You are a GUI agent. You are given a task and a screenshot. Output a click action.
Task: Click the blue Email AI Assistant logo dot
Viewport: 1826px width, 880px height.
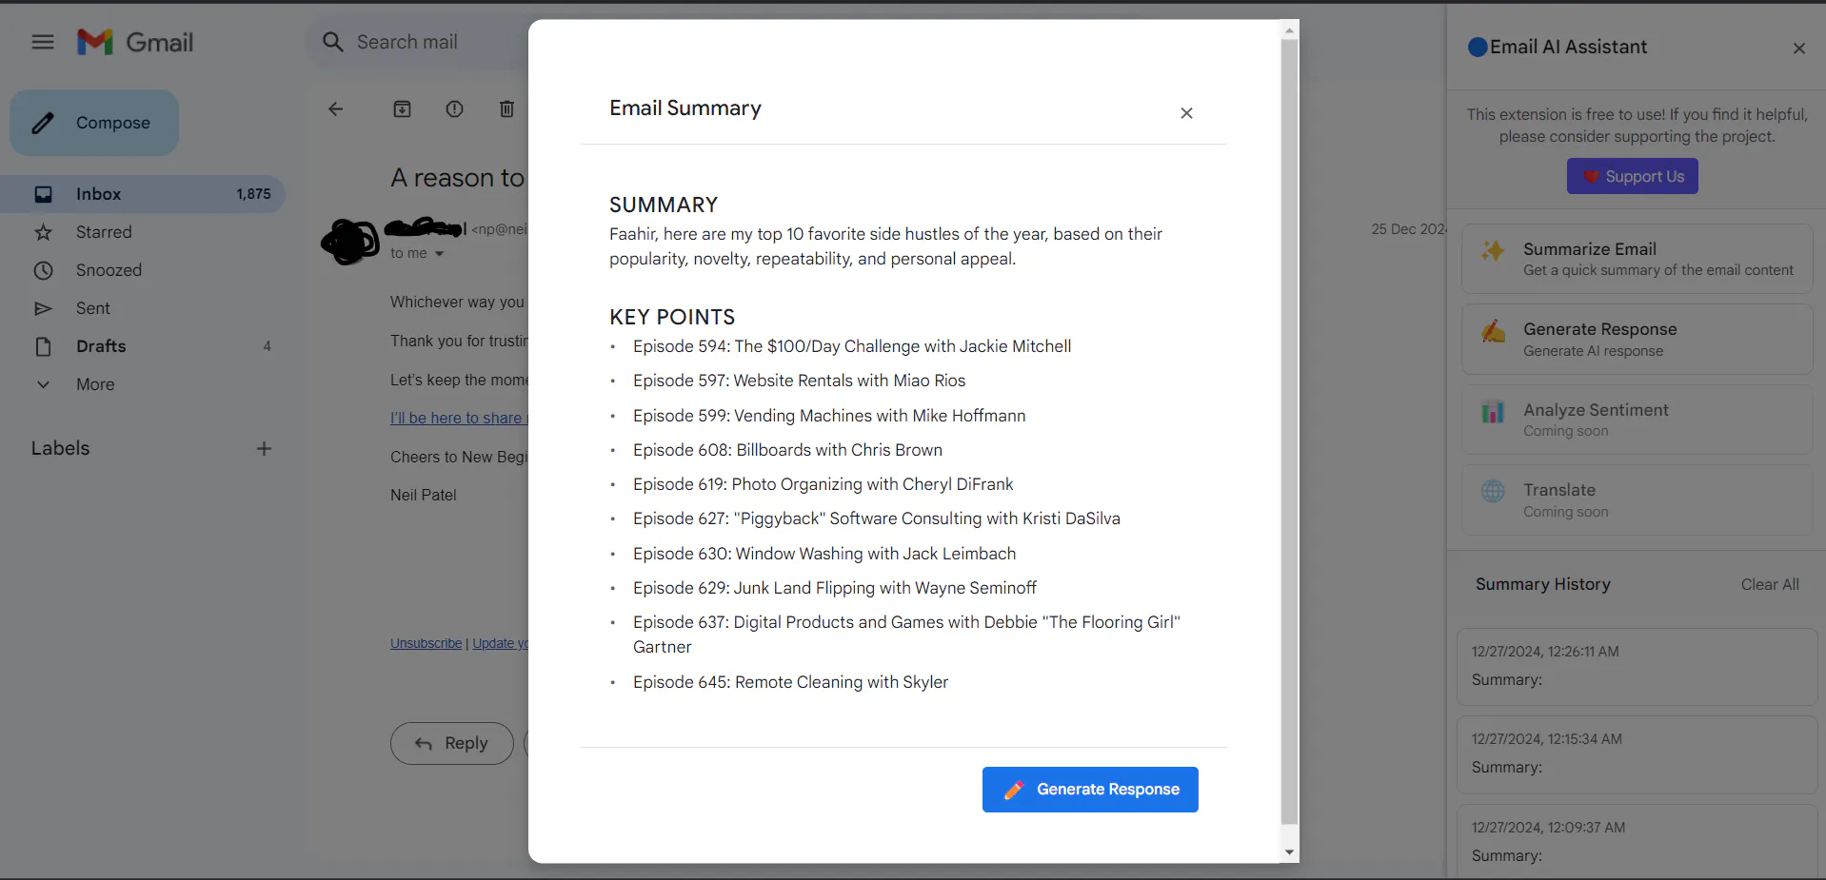click(1478, 47)
